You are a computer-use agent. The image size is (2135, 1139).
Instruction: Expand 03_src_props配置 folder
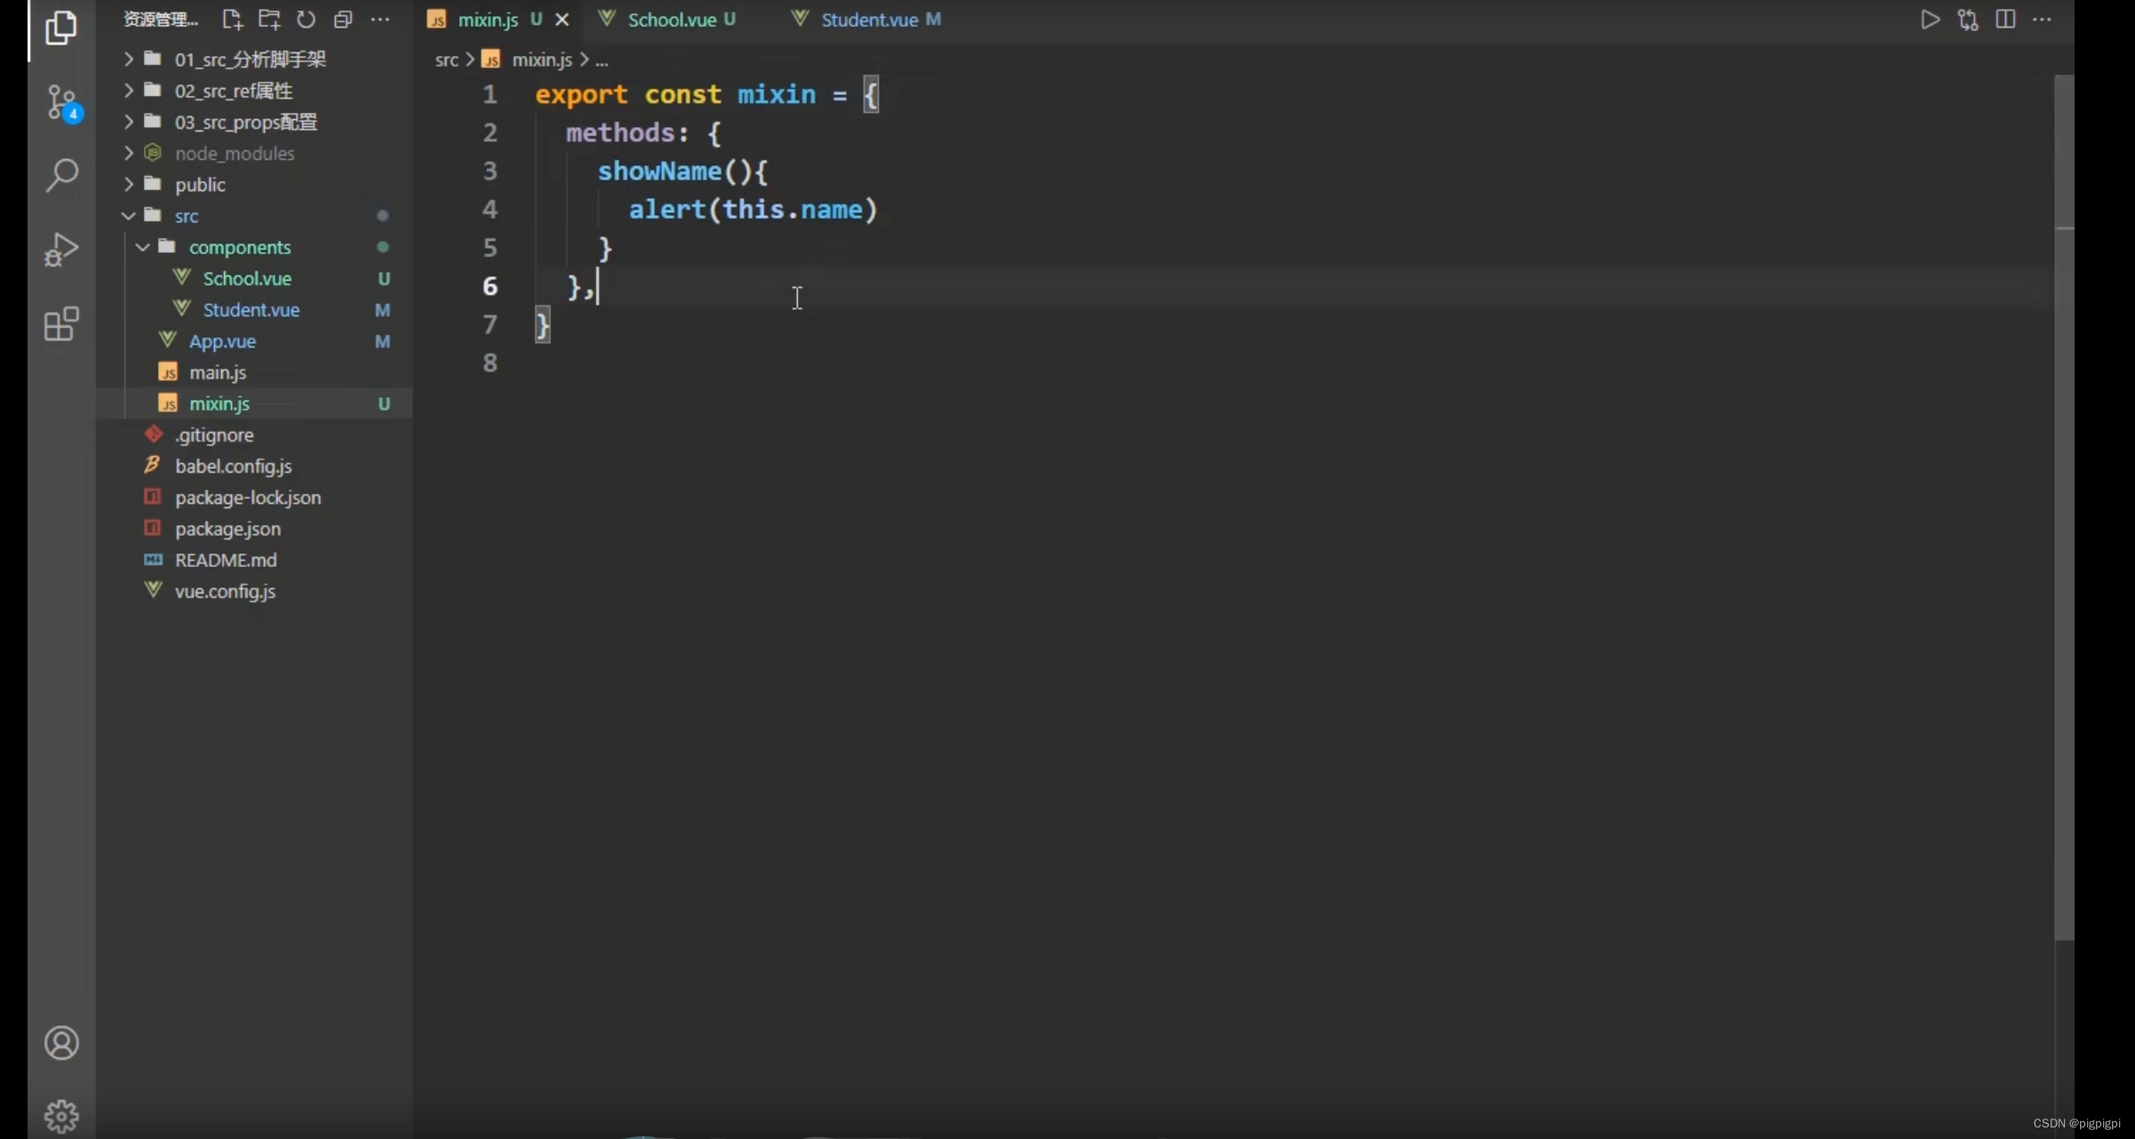(245, 122)
